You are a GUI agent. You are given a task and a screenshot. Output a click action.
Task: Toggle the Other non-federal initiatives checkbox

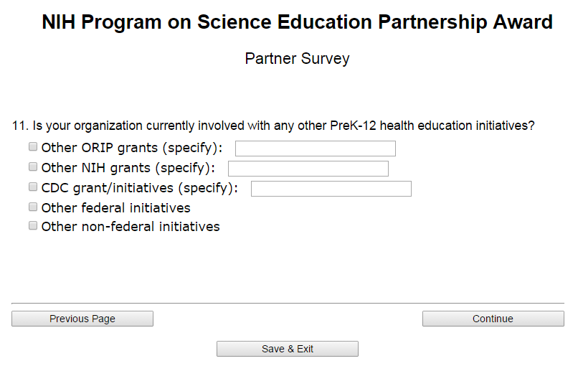pos(33,225)
